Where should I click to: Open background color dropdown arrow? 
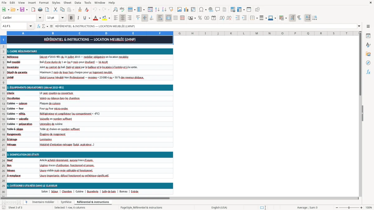pos(109,18)
